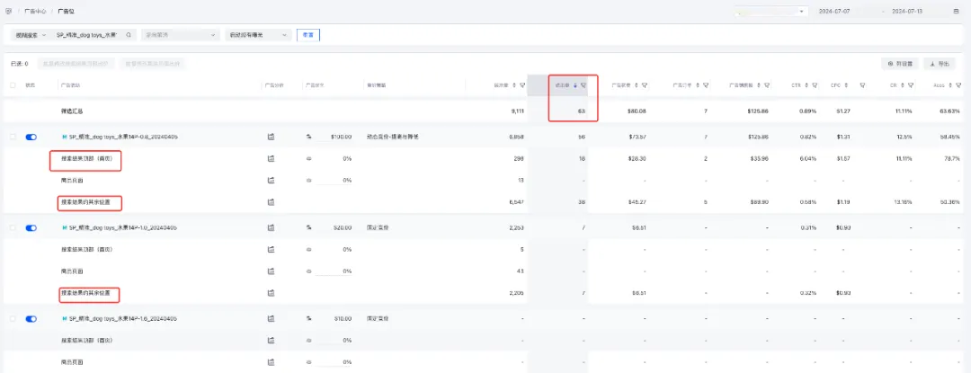Open the empty placeholder filter dropdown beside search

click(x=180, y=35)
